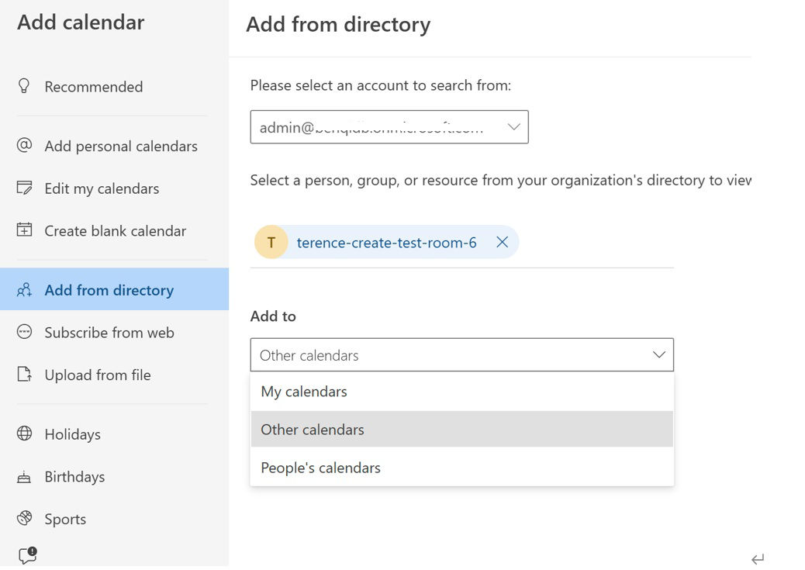Click the Upload from file icon
This screenshot has height=570, width=805.
[24, 375]
